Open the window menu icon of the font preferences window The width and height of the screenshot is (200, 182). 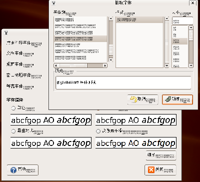(x=6, y=32)
